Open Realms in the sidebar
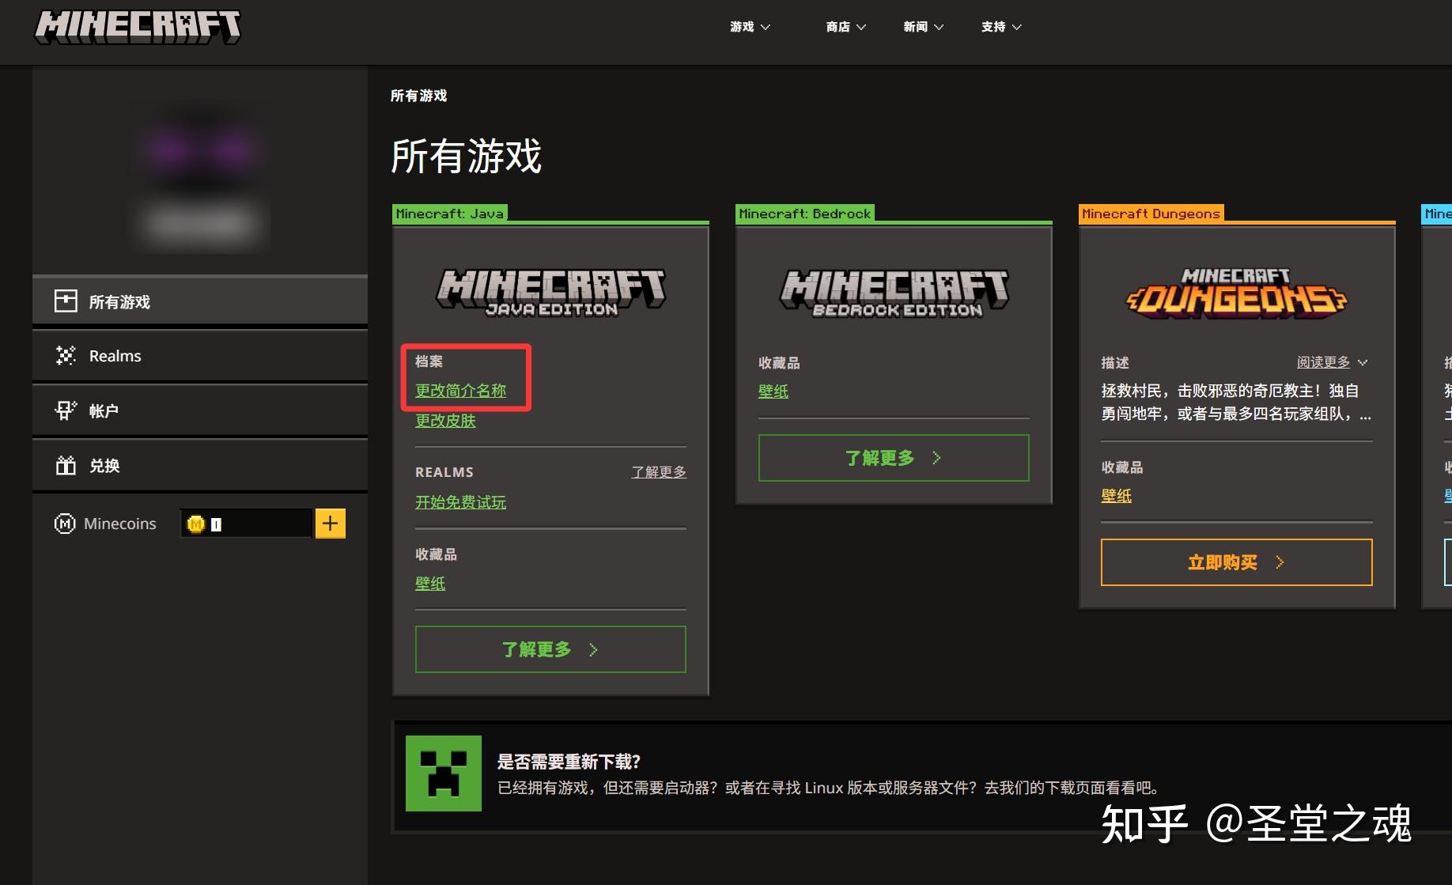This screenshot has width=1452, height=885. tap(200, 356)
